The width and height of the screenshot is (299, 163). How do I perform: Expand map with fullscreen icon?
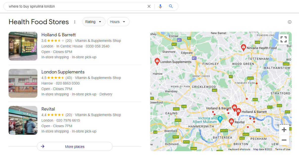284,39
